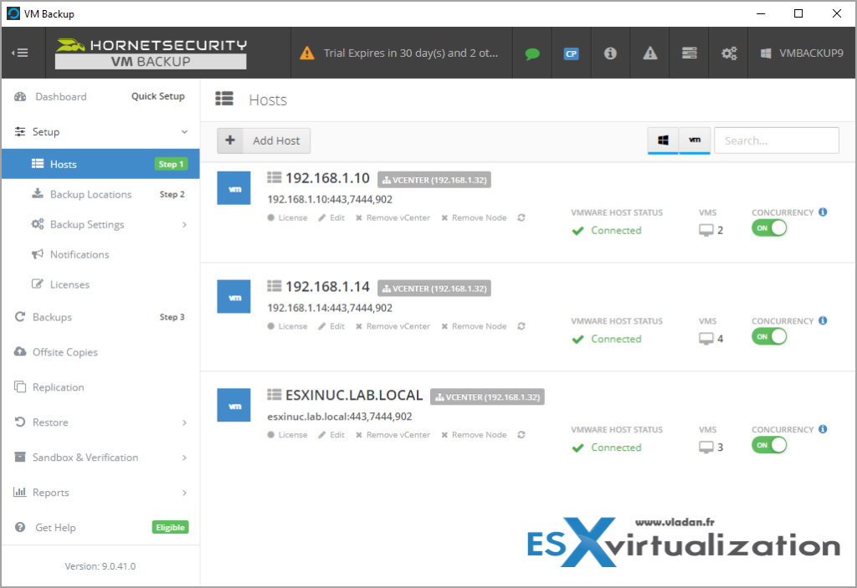
Task: Open the CP (Control Panel) icon
Action: [x=571, y=53]
